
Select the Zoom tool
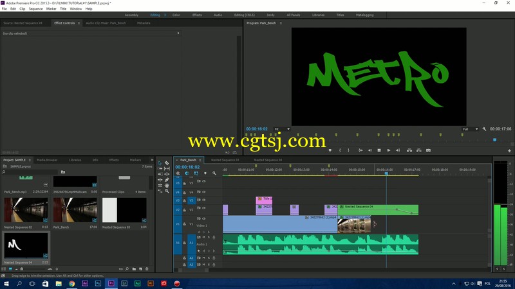(167, 191)
